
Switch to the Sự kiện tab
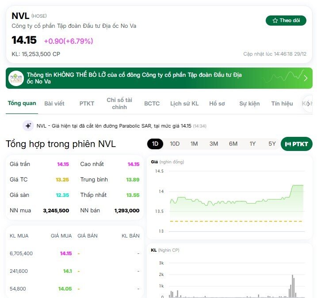[249, 103]
